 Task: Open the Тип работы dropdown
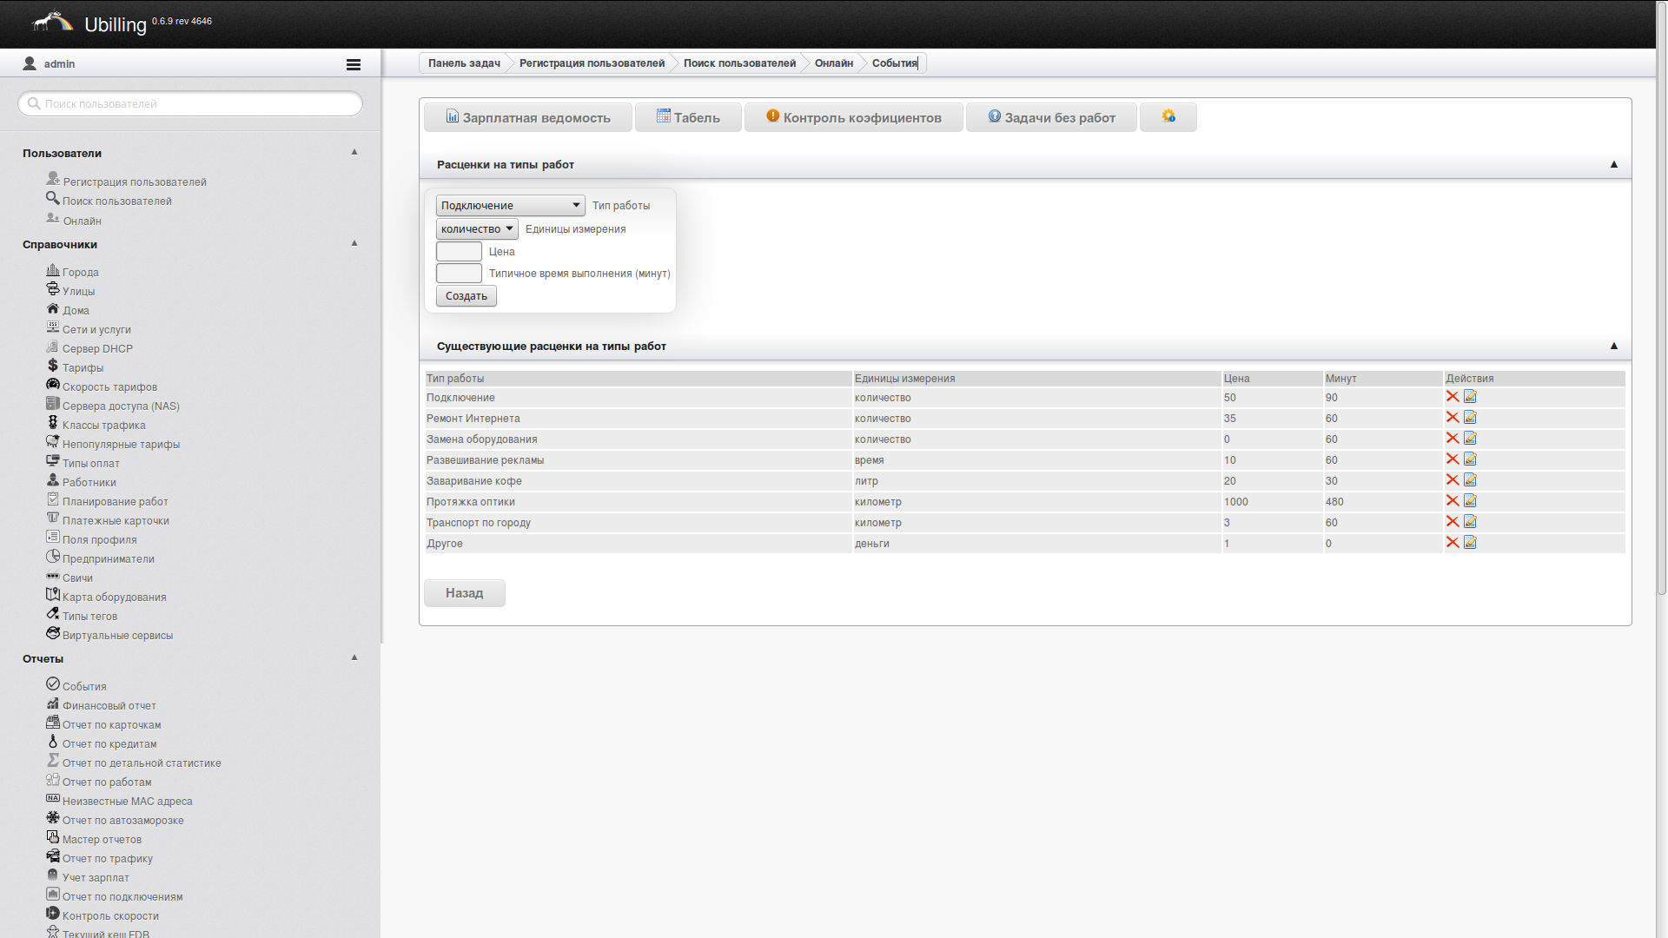pos(510,206)
